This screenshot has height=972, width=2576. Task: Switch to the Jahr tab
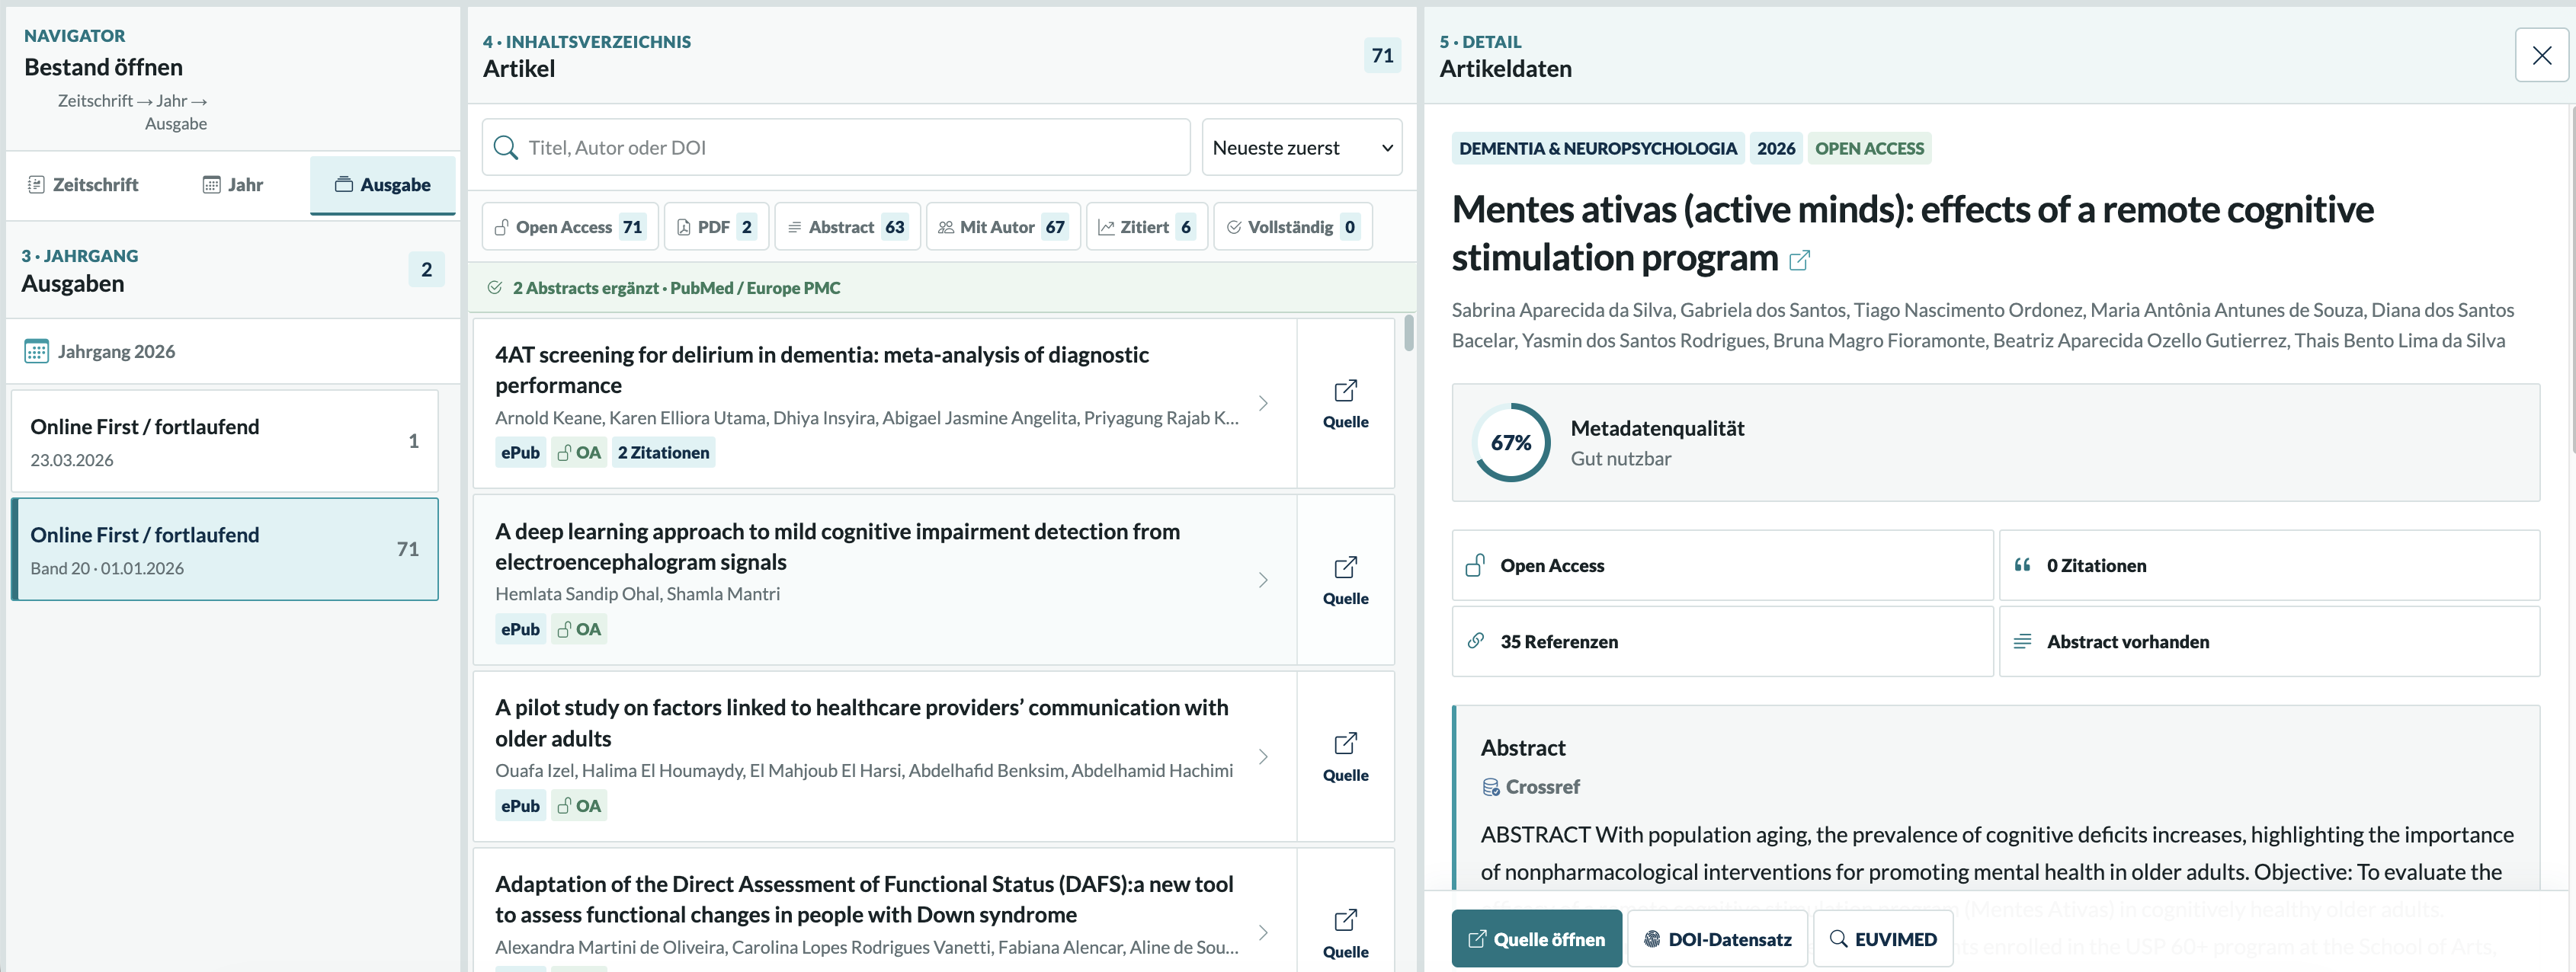pyautogui.click(x=232, y=185)
